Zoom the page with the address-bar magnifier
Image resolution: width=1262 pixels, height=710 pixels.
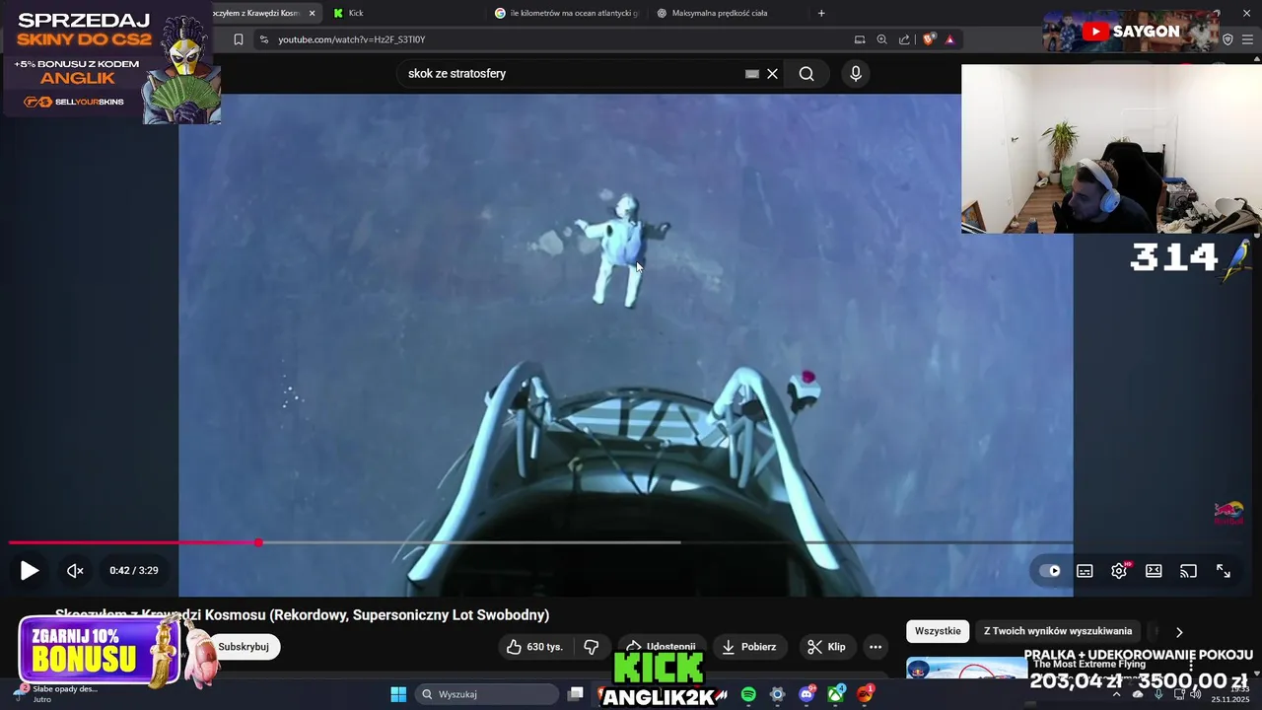881,39
